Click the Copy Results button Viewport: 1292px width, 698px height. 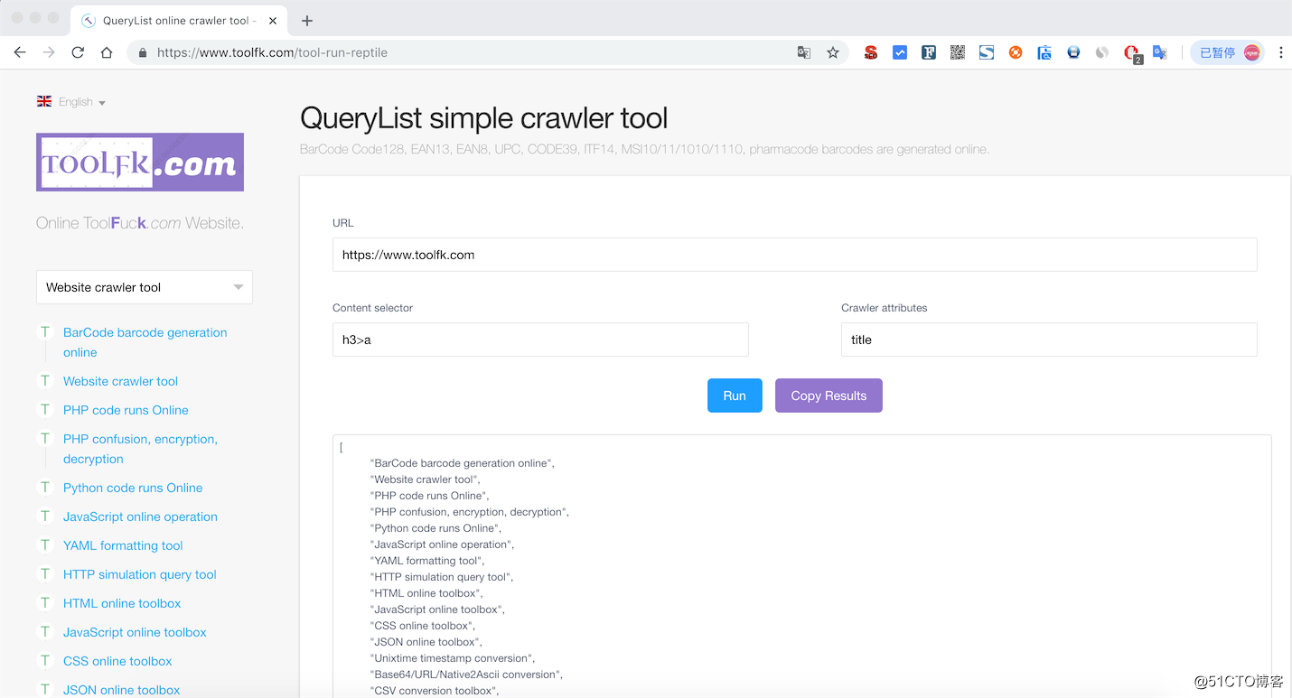[x=829, y=396]
